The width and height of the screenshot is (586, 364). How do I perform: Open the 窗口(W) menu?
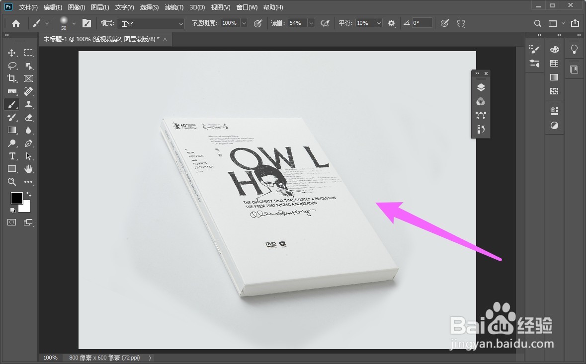tap(247, 7)
